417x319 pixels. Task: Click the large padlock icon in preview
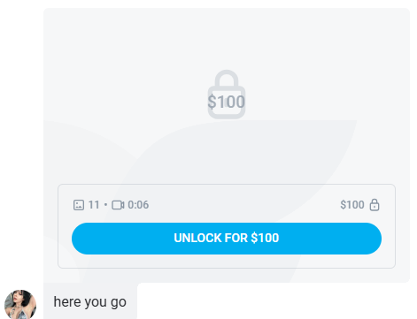point(227,95)
